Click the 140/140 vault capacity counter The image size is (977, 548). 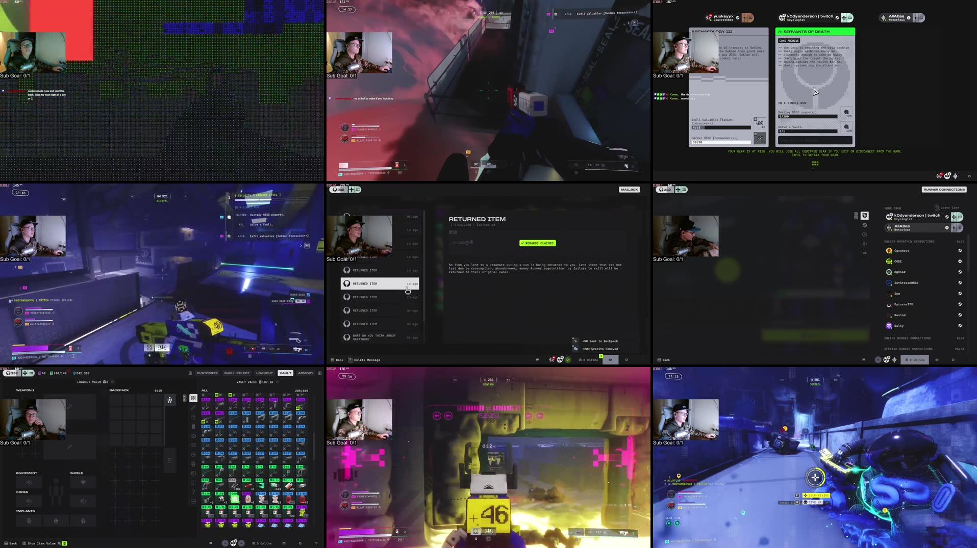pyautogui.click(x=58, y=373)
